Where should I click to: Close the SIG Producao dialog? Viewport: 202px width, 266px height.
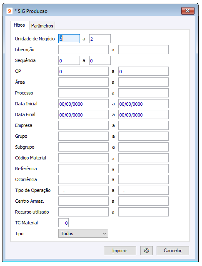click(188, 11)
